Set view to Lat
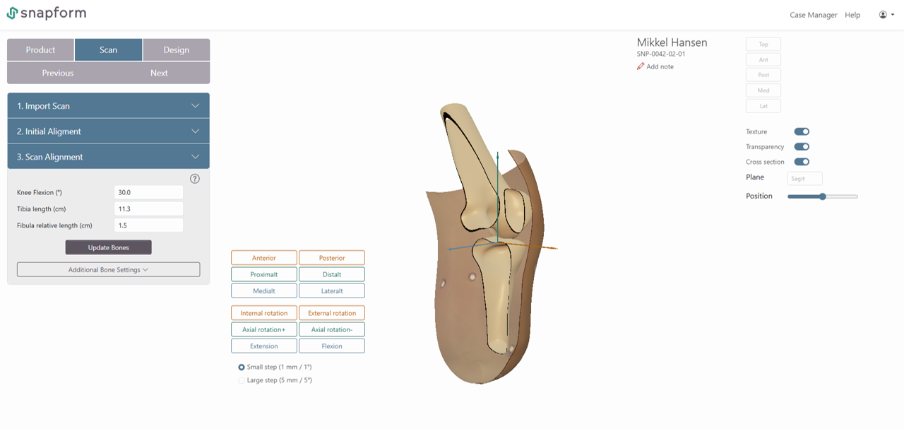 coord(763,106)
